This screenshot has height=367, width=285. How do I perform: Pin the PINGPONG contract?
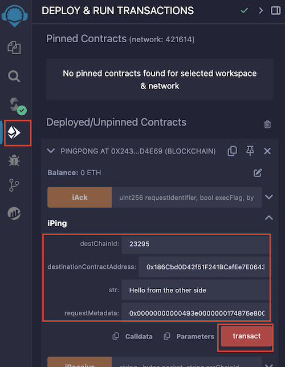[x=250, y=151]
